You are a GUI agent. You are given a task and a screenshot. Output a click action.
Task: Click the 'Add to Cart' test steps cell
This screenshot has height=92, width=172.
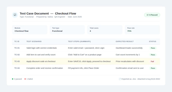85,55
